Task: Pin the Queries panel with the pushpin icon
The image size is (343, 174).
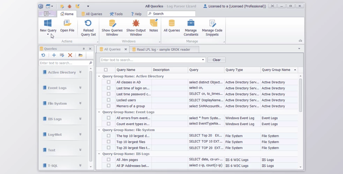Action: 84,49
